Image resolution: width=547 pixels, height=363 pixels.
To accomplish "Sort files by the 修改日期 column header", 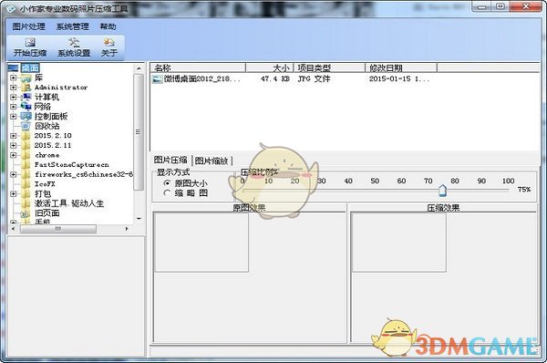I will pos(401,67).
